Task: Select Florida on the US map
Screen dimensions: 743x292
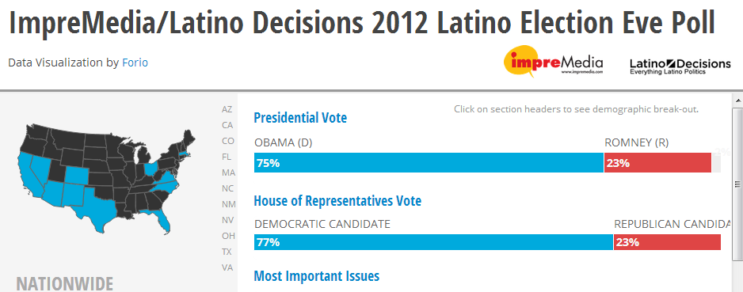Action: coord(160,219)
